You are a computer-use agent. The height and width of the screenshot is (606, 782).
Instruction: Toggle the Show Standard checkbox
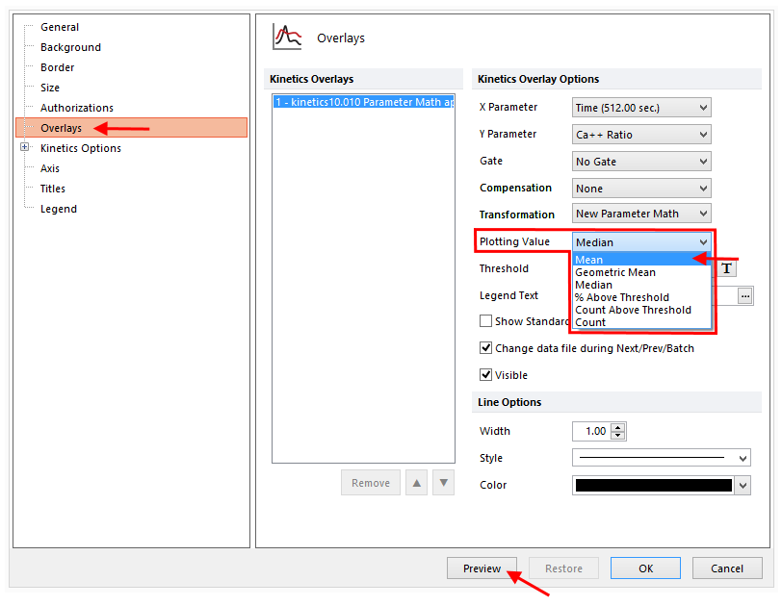486,321
